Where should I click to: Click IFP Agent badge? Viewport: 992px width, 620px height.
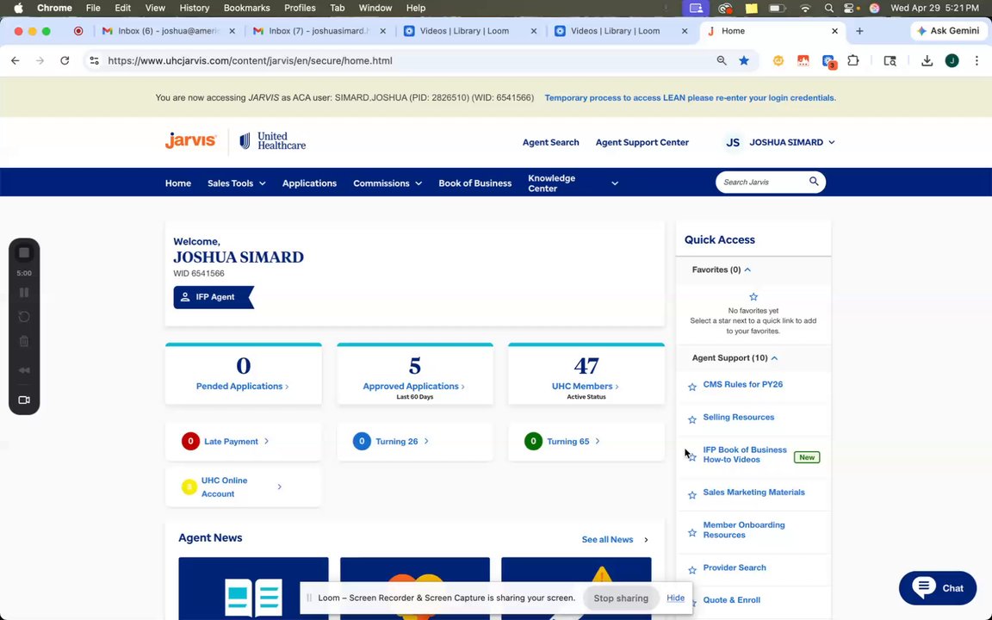[x=214, y=297]
